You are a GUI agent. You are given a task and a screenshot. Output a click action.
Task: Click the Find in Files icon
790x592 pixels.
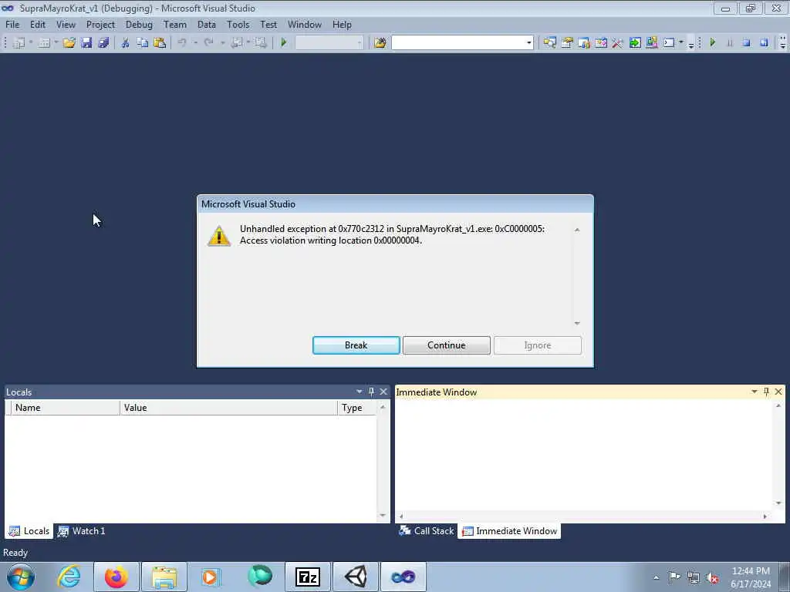click(x=380, y=43)
